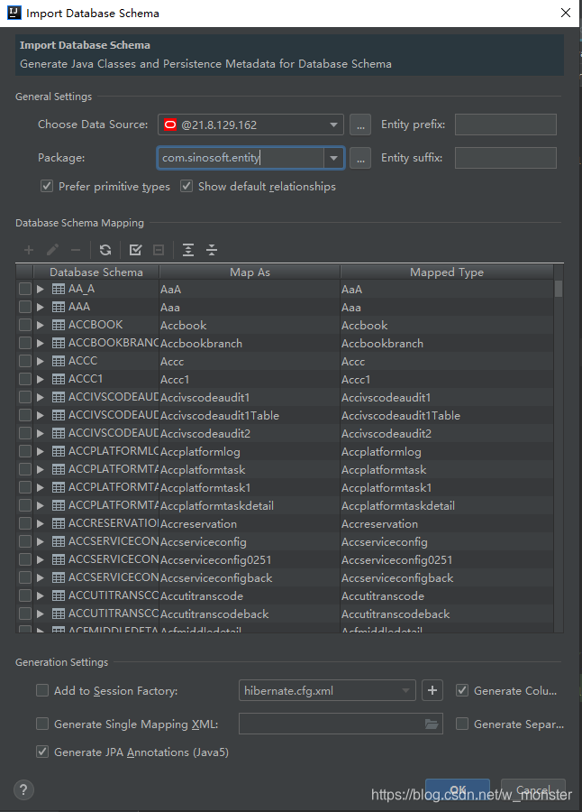The image size is (582, 812).
Task: Open package chooser ellipsis button
Action: click(x=360, y=158)
